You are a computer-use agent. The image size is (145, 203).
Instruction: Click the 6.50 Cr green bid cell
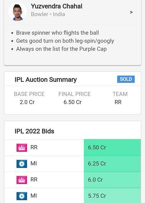click(112, 147)
